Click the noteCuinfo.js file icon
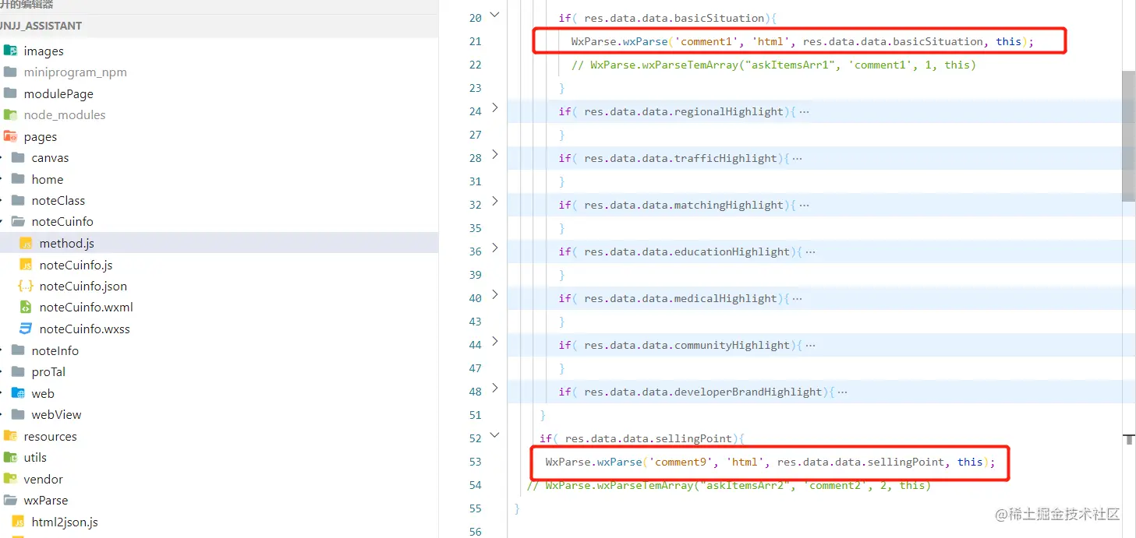The image size is (1136, 538). click(26, 265)
